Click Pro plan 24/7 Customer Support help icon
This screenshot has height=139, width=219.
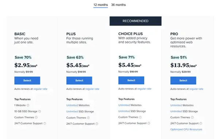tap(201, 123)
